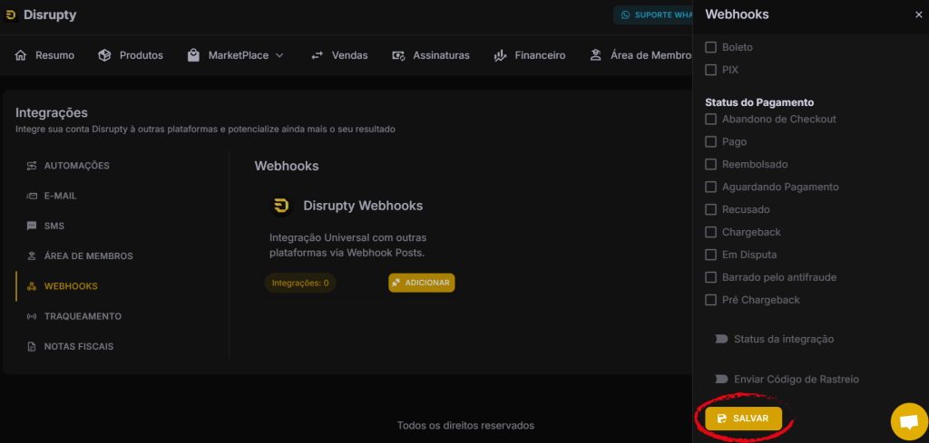Screen dimensions: 929x443
Task: Click the Suporte WhatsApp button
Action: click(x=653, y=14)
